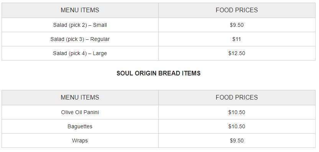Click Salad (pick 4) – Large row
This screenshot has width=319, height=152.
click(158, 53)
